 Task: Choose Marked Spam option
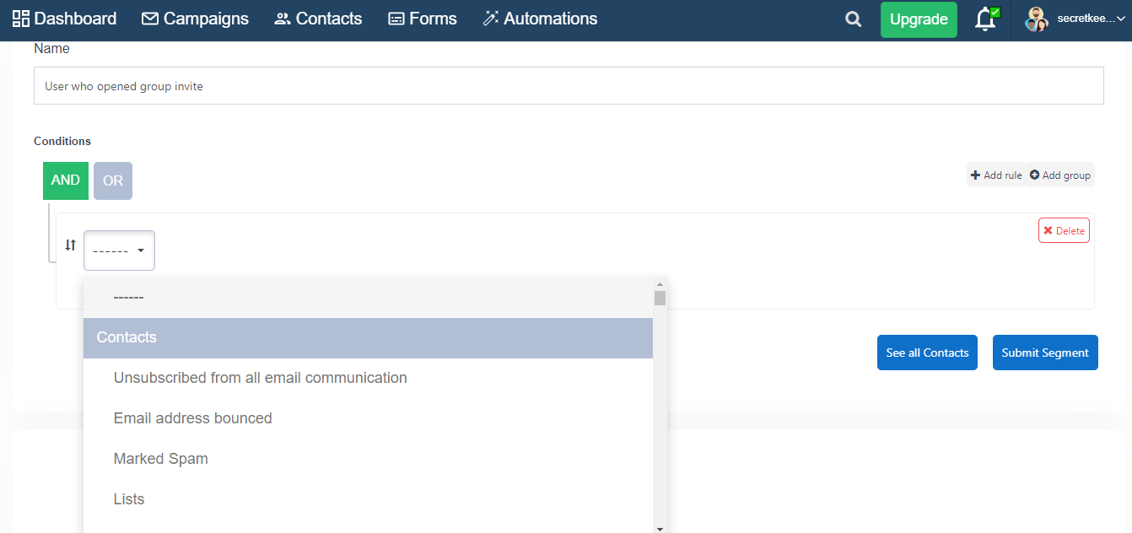click(368, 459)
